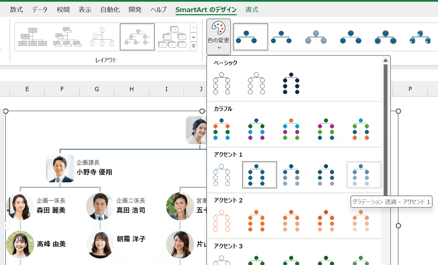Pick third アクセント 2 gradient scheme

[291, 221]
